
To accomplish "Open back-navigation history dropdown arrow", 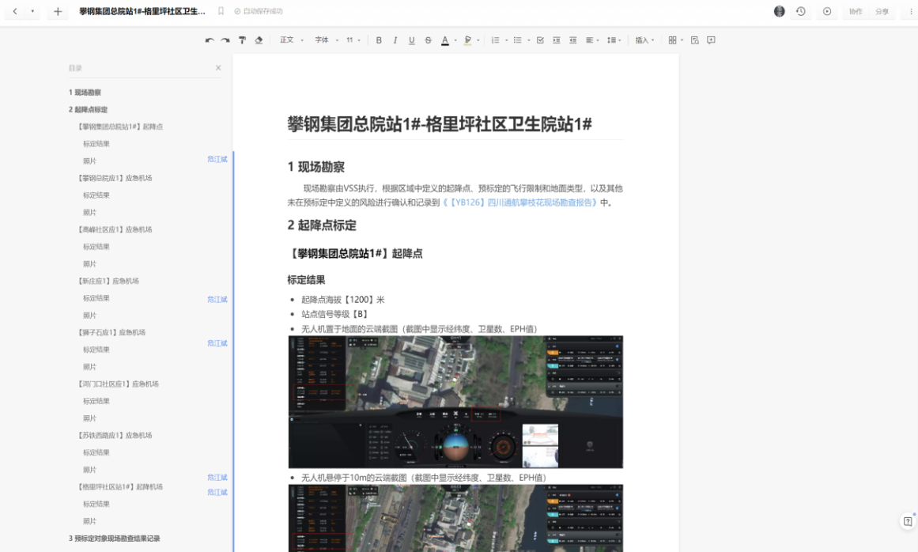I will (32, 11).
